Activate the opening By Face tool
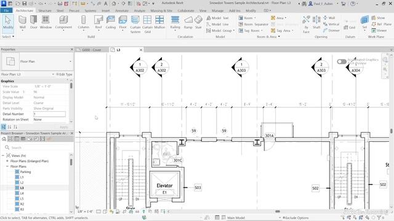Image resolution: width=394 pixels, height=221 pixels. [x=306, y=25]
